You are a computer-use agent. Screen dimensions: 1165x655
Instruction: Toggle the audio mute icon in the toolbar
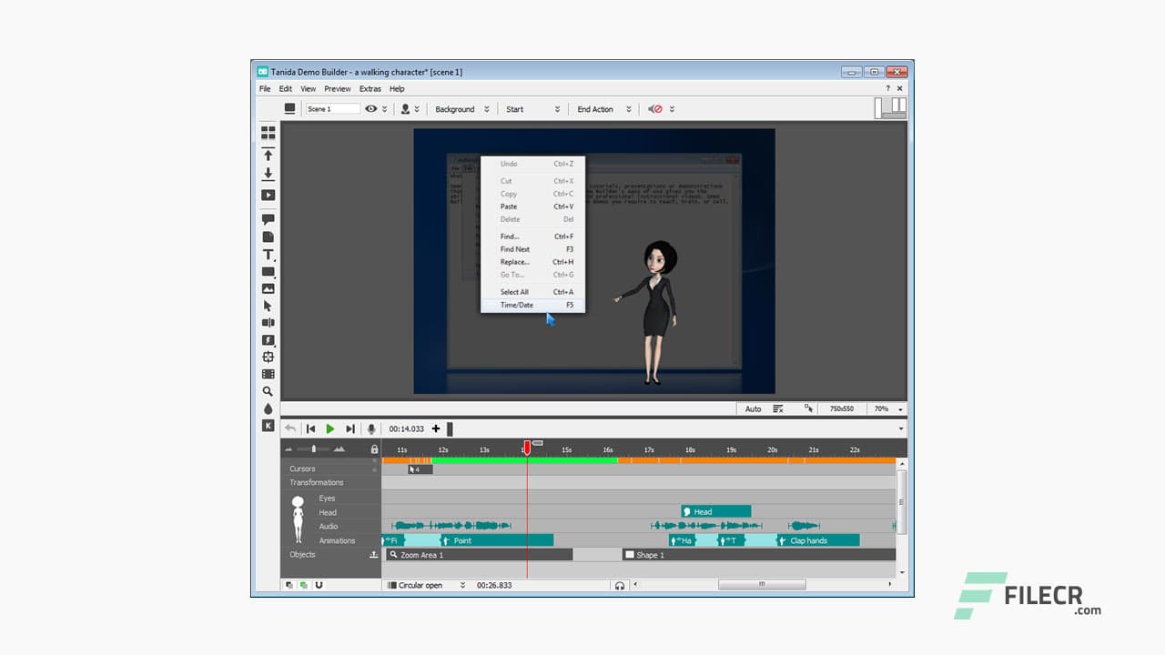[654, 108]
